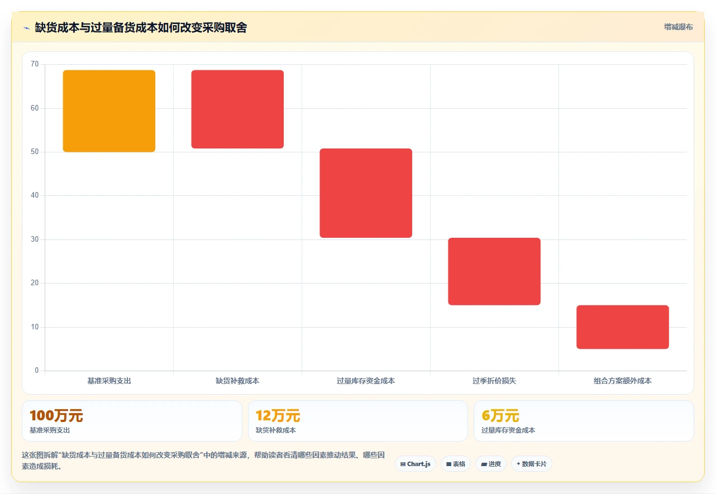Click the y-axis value 70
This screenshot has height=494, width=716.
[35, 65]
